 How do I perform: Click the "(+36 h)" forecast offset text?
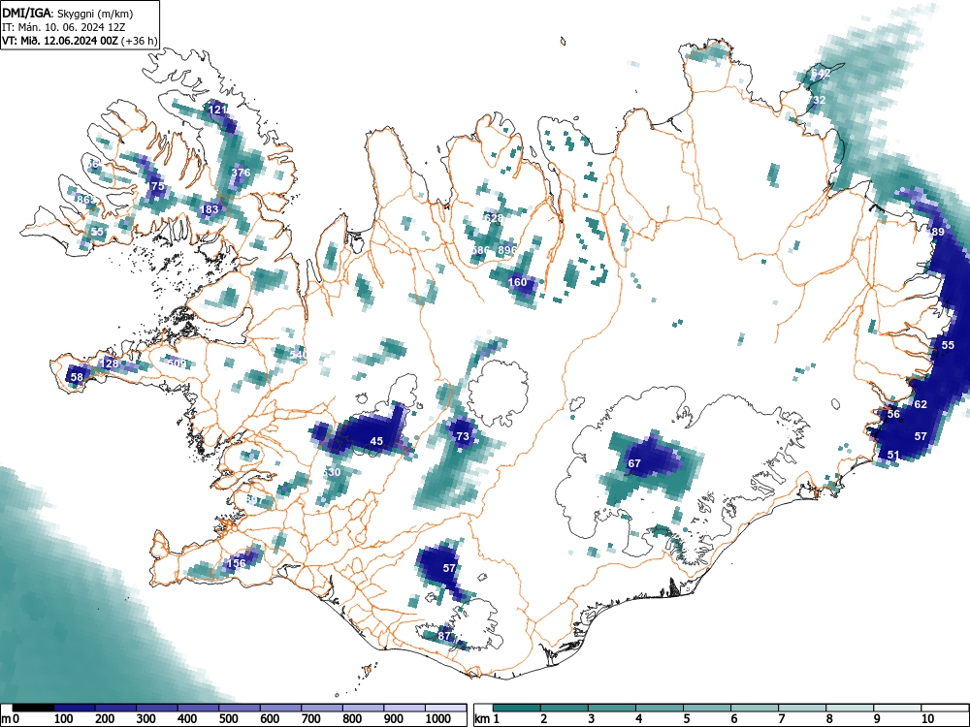tap(140, 41)
